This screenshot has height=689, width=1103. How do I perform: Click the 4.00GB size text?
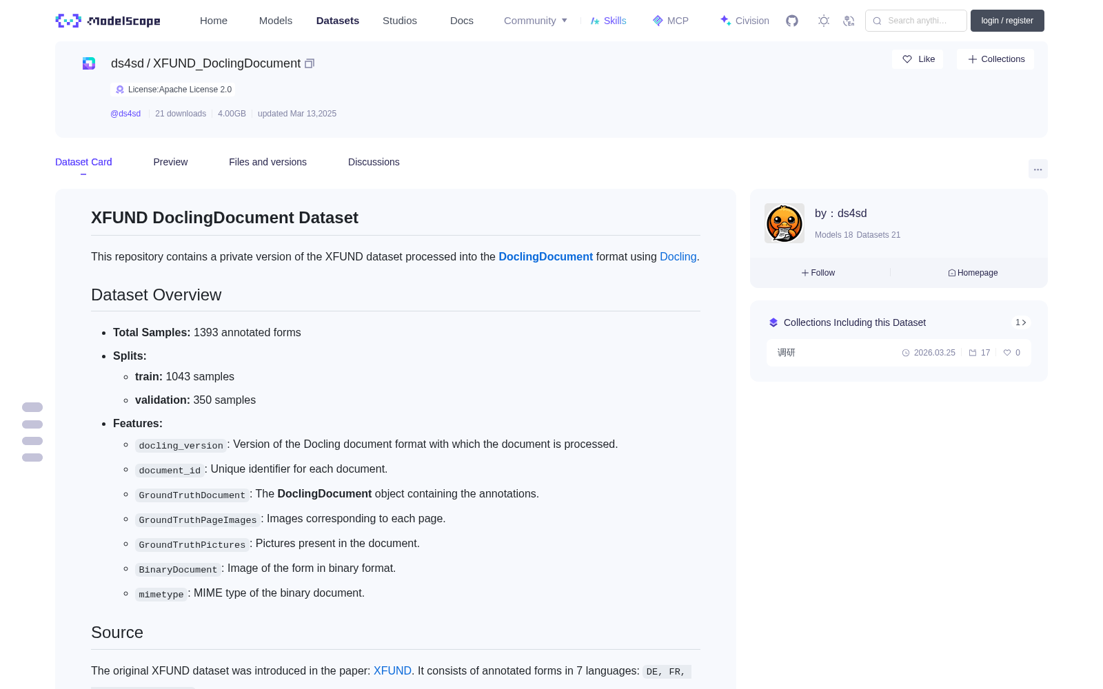coord(232,114)
